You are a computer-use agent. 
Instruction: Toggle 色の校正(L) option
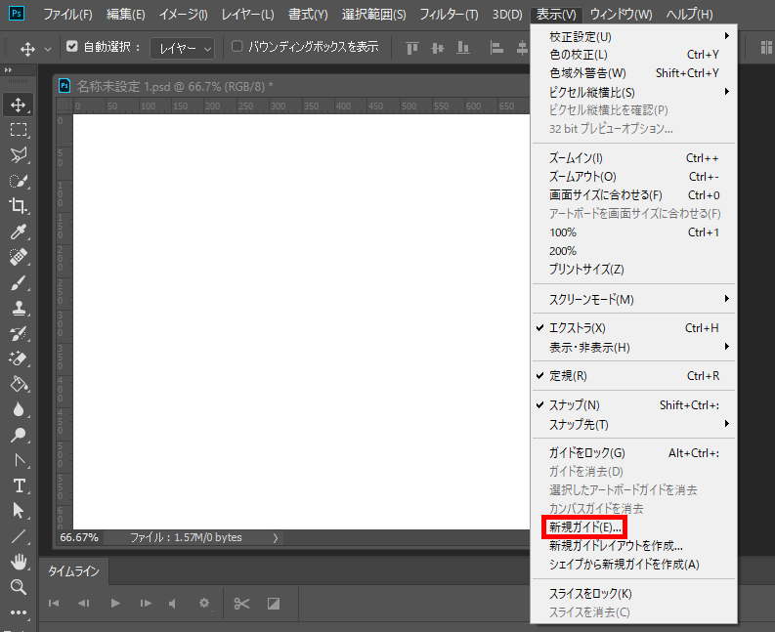(x=633, y=55)
